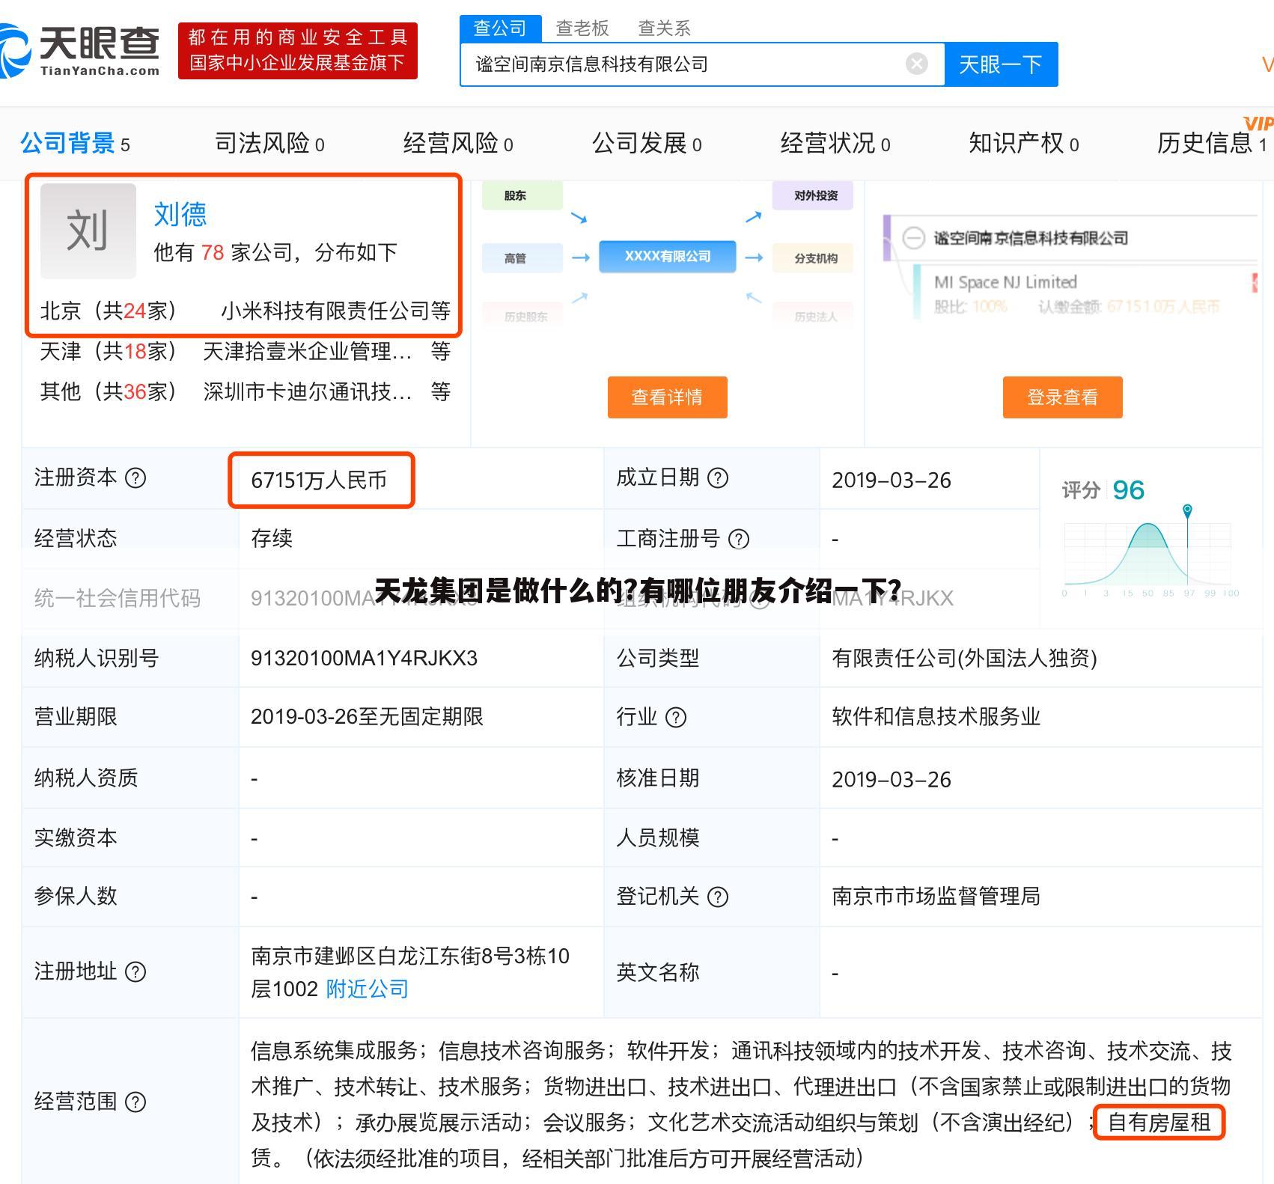The image size is (1274, 1184).
Task: Open the 司法风险 section tab
Action: pos(269,143)
